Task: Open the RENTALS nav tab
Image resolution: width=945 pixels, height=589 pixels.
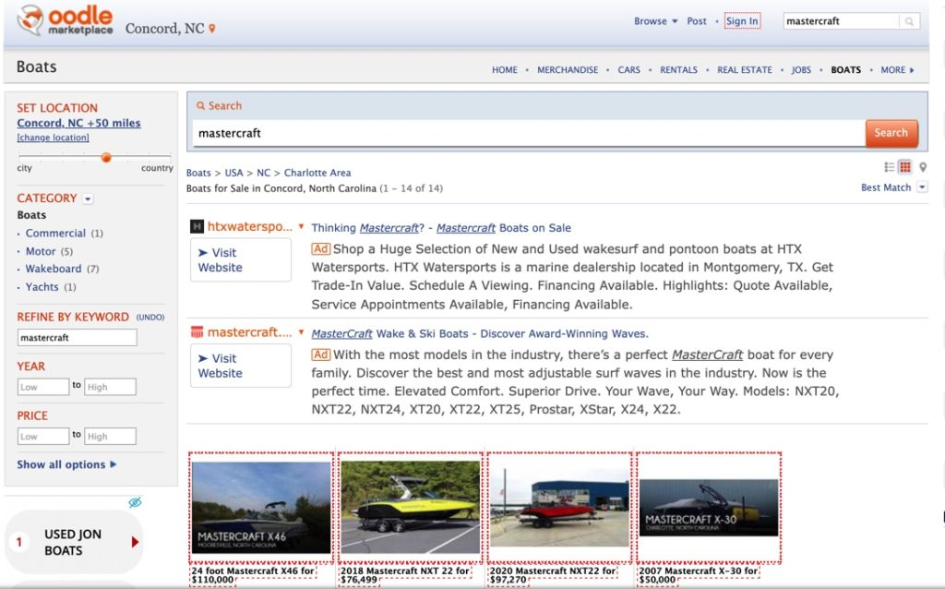Action: point(678,70)
